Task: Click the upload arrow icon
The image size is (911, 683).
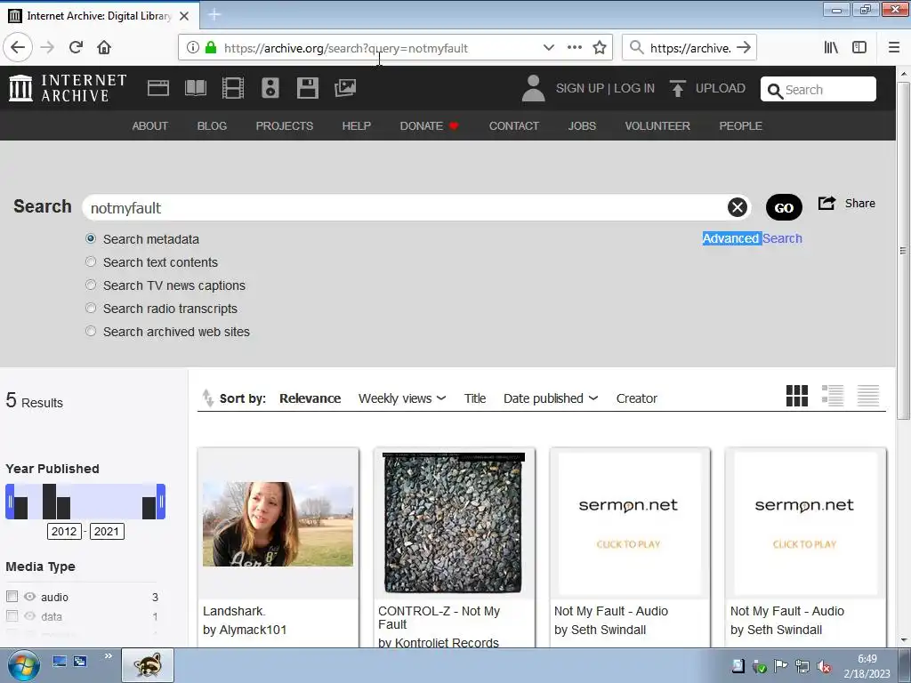Action: coord(677,88)
